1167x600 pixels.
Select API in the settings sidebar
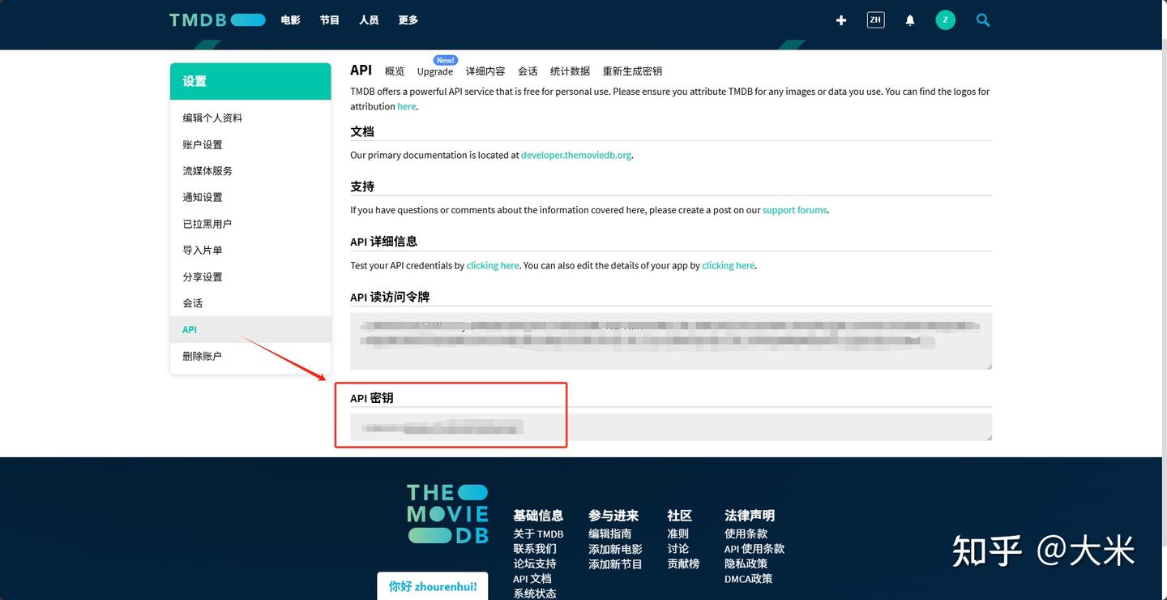click(x=189, y=329)
